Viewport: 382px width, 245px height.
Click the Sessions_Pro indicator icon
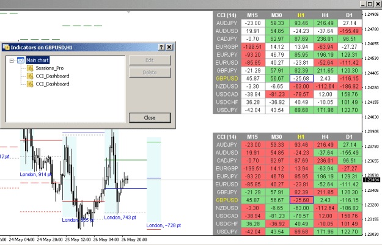pyautogui.click(x=30, y=68)
